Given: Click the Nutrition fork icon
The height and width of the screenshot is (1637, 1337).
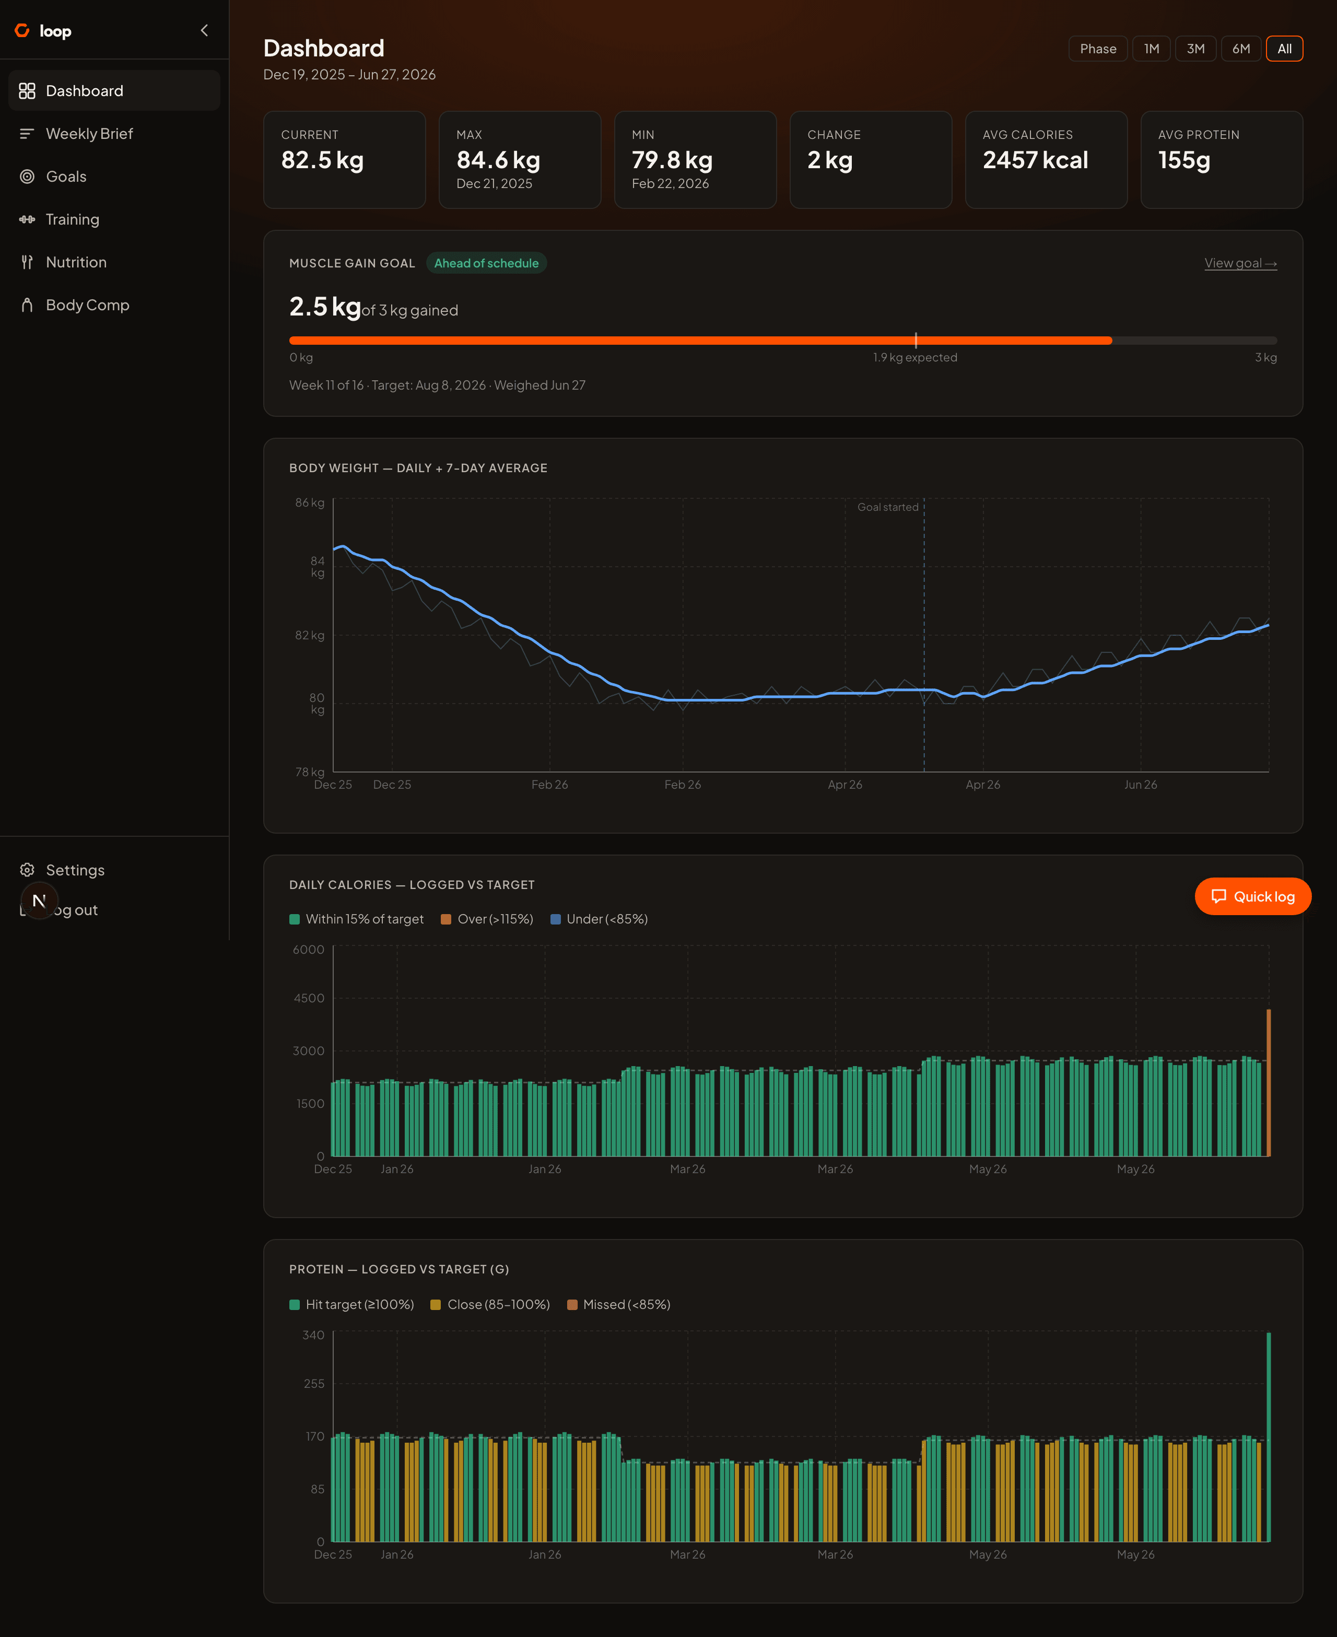Looking at the screenshot, I should [x=27, y=262].
